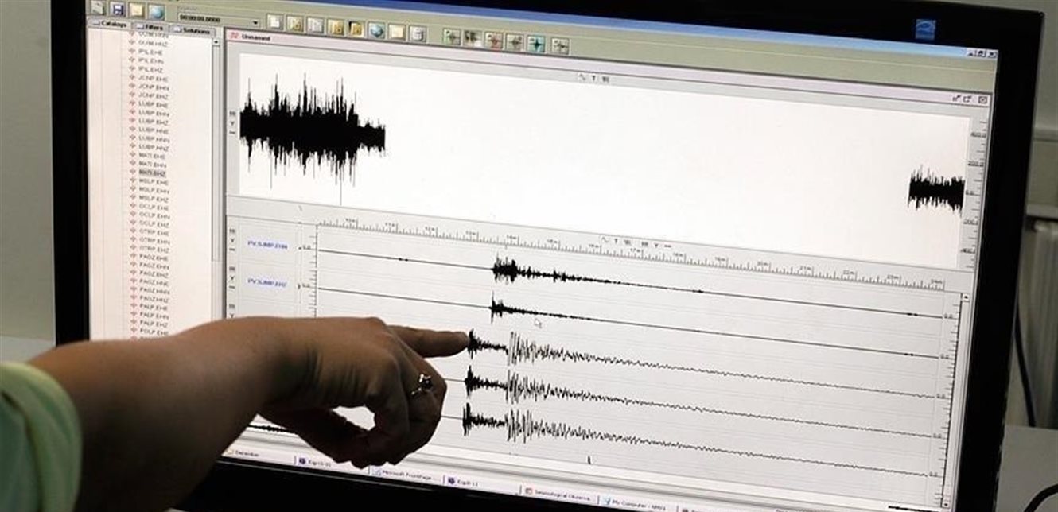1058x512 pixels.
Task: Click the globe icon beside the Save icon
Action: (x=156, y=12)
